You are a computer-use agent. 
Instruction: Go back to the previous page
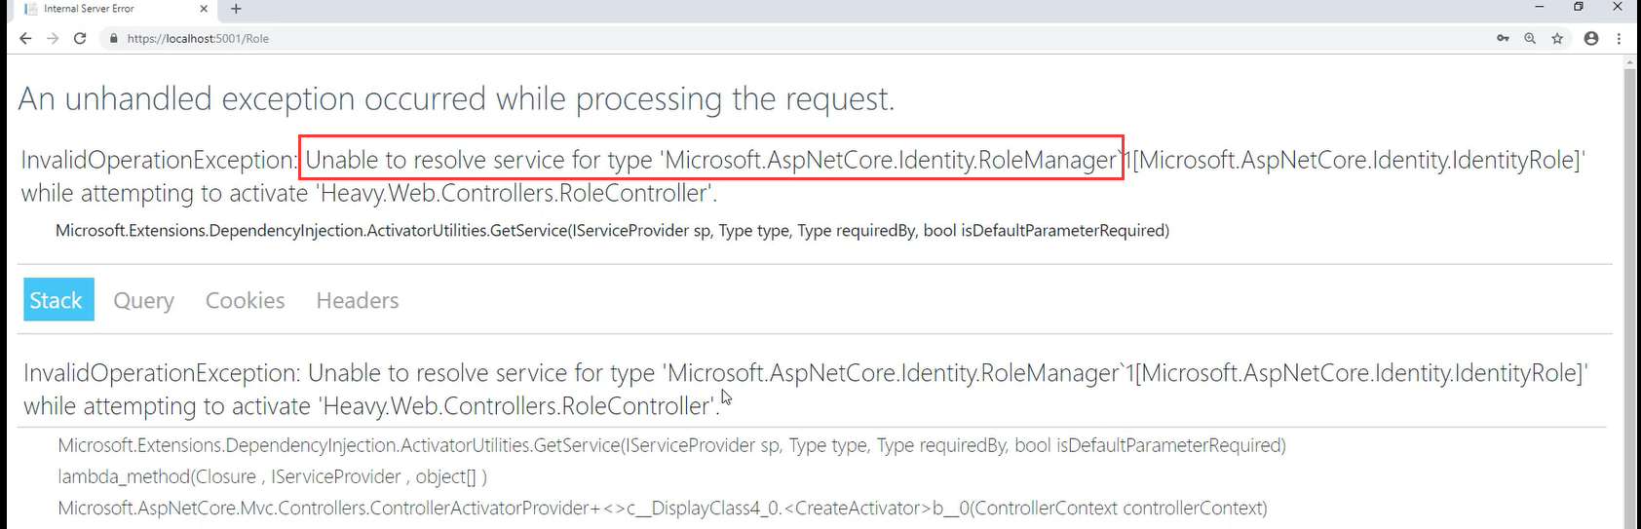click(25, 38)
